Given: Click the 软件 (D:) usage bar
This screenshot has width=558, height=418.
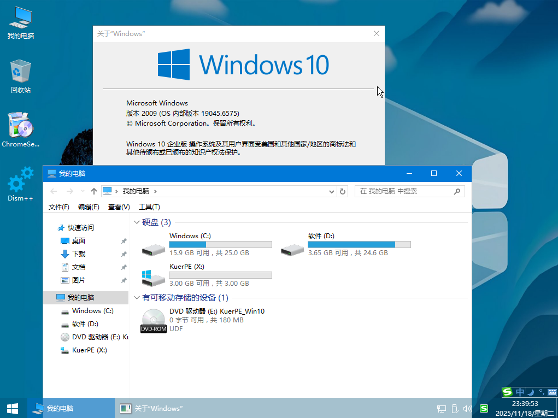Looking at the screenshot, I should coord(359,244).
